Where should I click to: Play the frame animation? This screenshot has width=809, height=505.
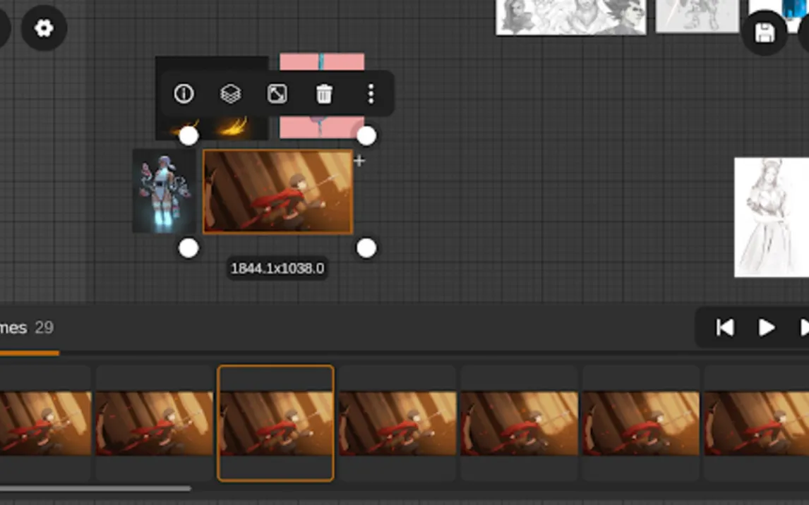click(766, 328)
